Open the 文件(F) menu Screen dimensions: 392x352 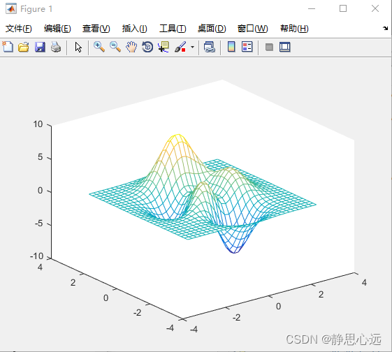click(19, 29)
